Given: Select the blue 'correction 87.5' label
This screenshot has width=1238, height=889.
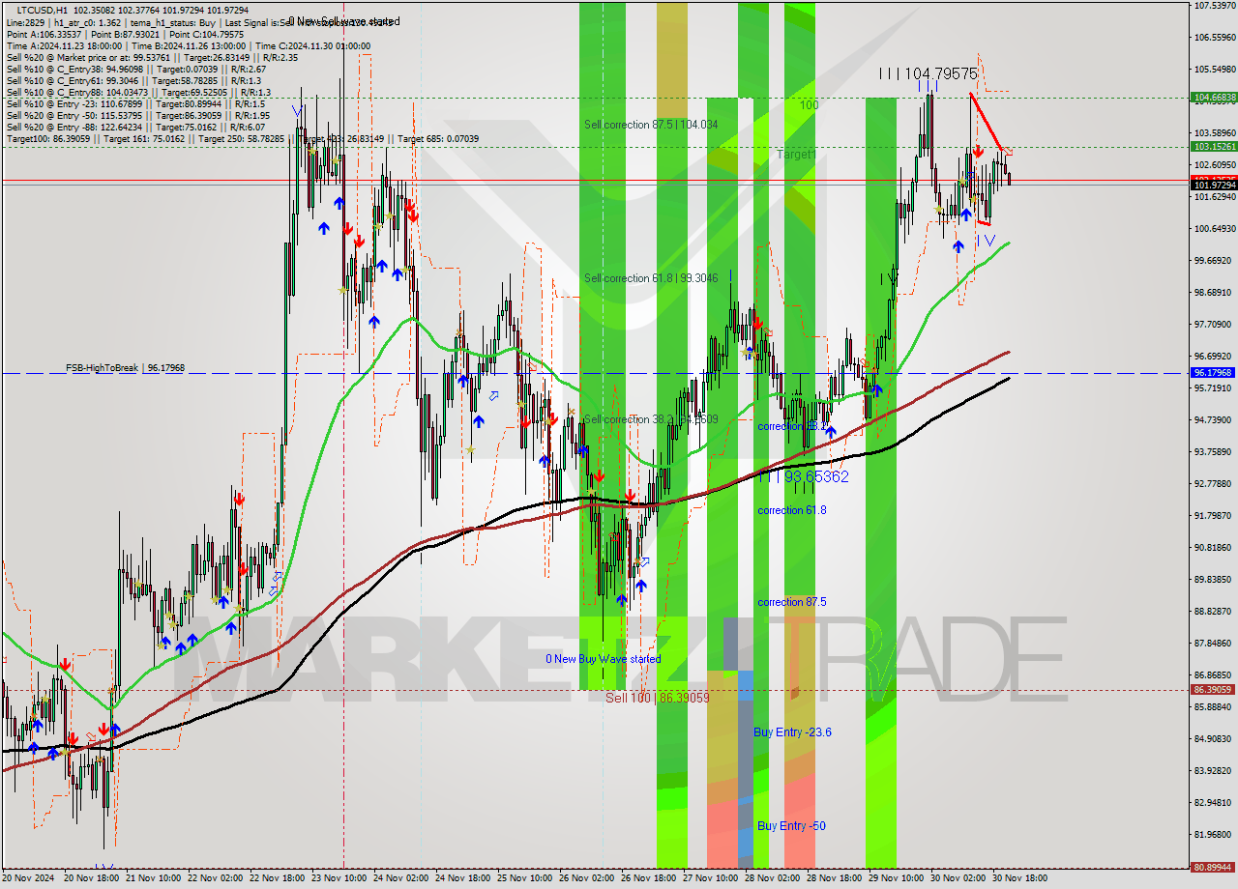Looking at the screenshot, I should (792, 602).
